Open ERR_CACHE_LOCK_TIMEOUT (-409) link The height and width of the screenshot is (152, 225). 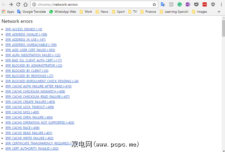30,107
